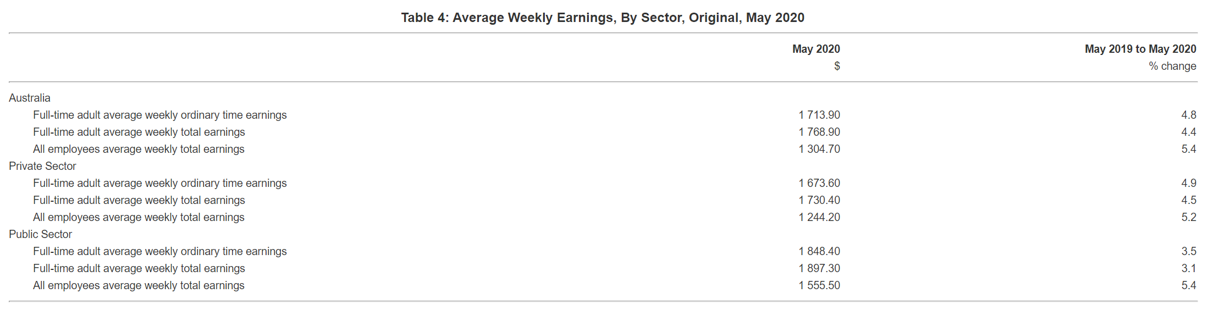Click the "Public Sector" section heading
Image resolution: width=1209 pixels, height=315 pixels.
(40, 234)
